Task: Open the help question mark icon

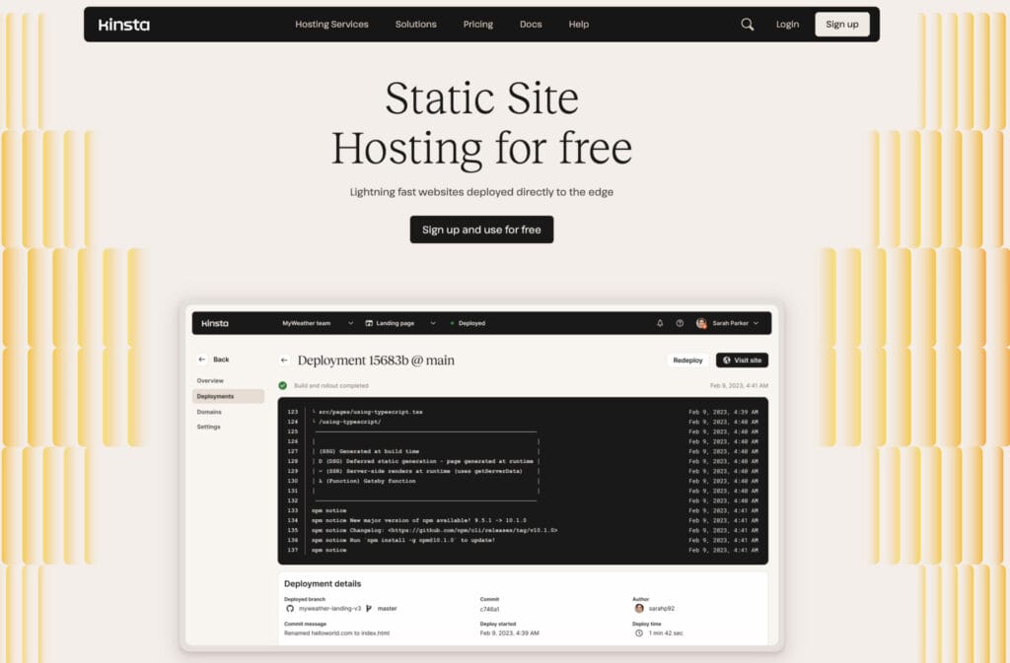Action: 680,323
